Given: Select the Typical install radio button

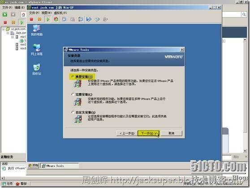Looking at the screenshot, I should [x=73, y=77].
